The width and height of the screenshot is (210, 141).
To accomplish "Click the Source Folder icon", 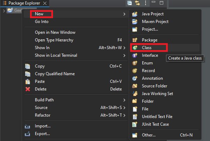I will (135, 86).
